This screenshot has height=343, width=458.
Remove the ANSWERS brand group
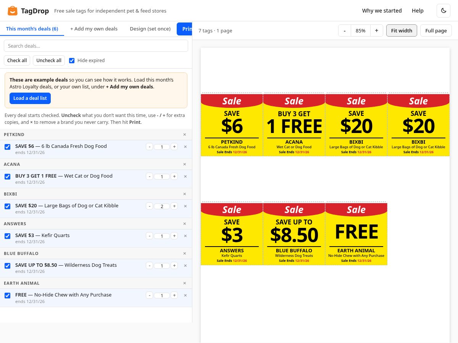(x=185, y=224)
